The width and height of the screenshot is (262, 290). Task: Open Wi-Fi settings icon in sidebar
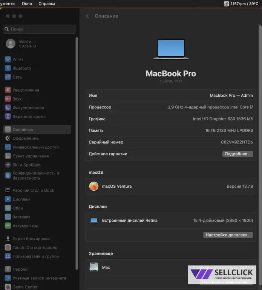pos(8,59)
